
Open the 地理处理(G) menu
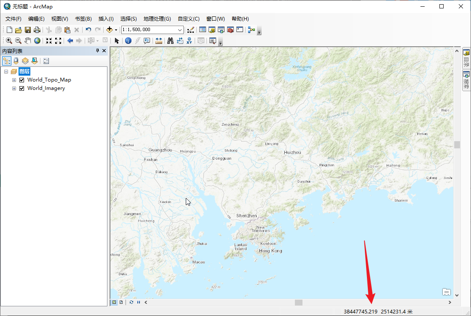pos(157,19)
